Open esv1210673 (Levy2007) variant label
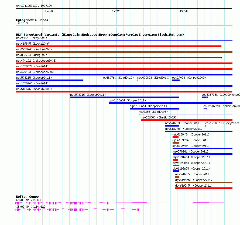 (x=222, y=123)
